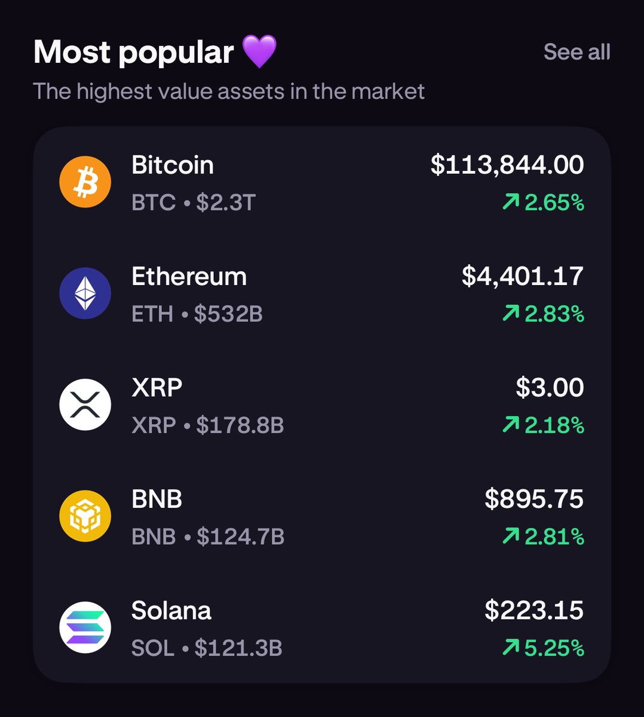Image resolution: width=644 pixels, height=717 pixels.
Task: Click the Solana price $223.15
Action: 534,610
